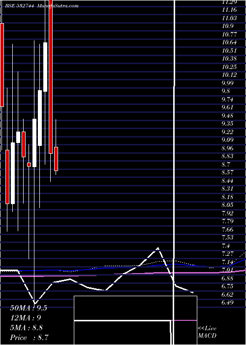
Task: Select the 9.09 axis value
Action: (x=228, y=140)
